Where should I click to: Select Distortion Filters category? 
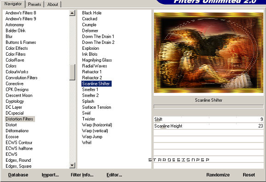point(20,119)
